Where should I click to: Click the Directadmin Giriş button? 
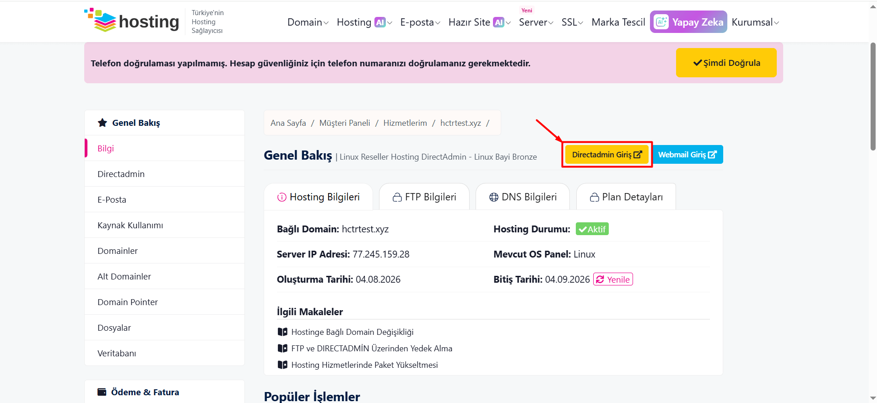click(x=607, y=155)
